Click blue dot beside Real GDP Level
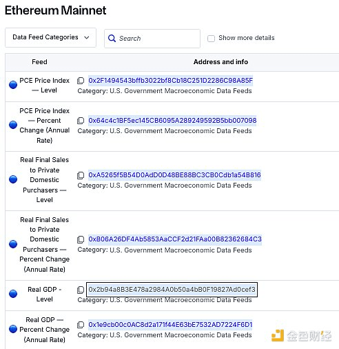The width and height of the screenshot is (339, 349). coord(13,294)
